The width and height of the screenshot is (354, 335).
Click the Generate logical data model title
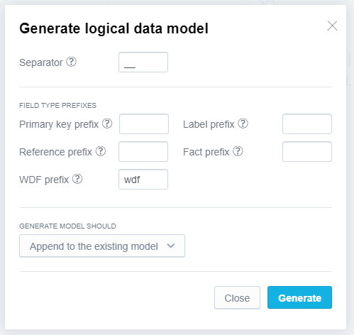[114, 28]
